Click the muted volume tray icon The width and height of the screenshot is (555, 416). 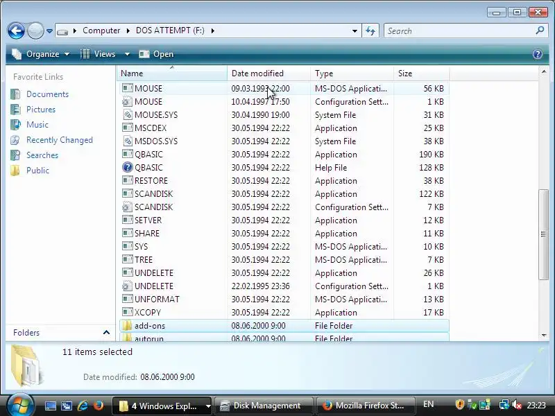click(x=517, y=404)
